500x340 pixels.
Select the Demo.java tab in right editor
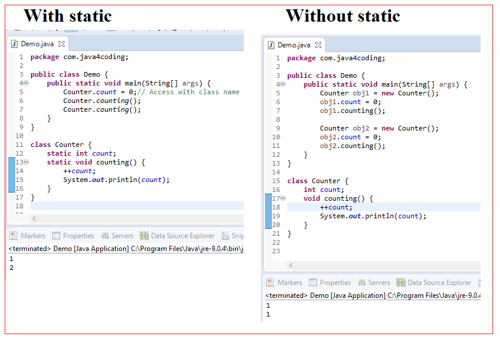coord(294,44)
